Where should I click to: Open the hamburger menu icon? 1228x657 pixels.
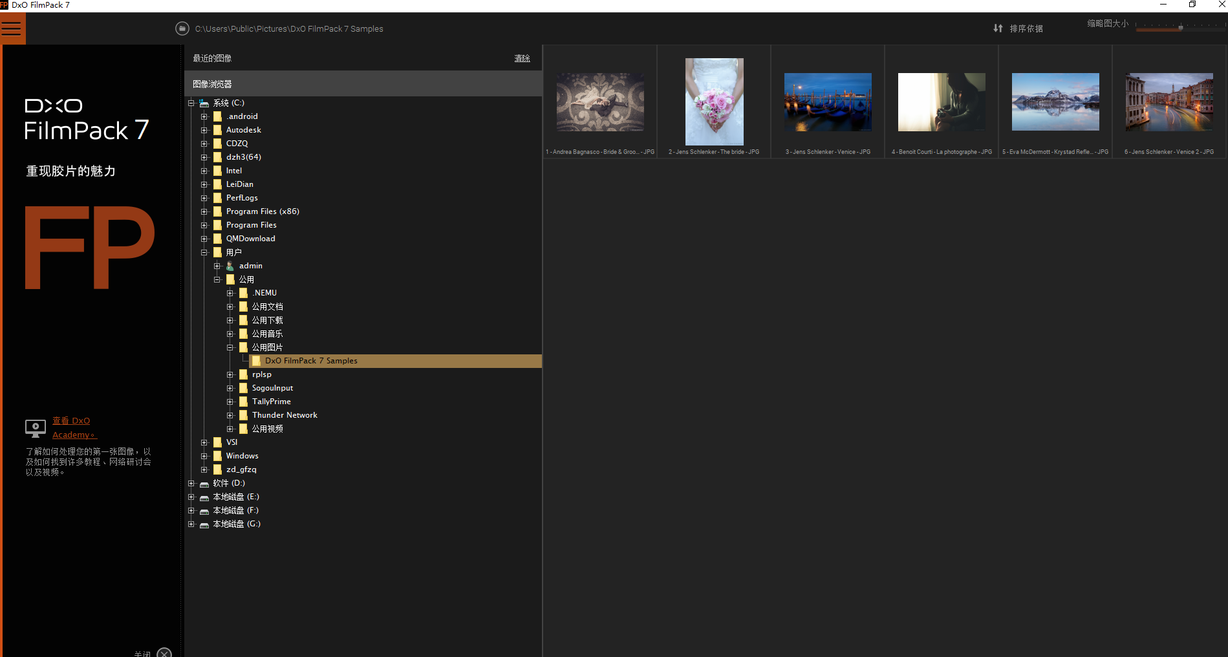(x=12, y=29)
